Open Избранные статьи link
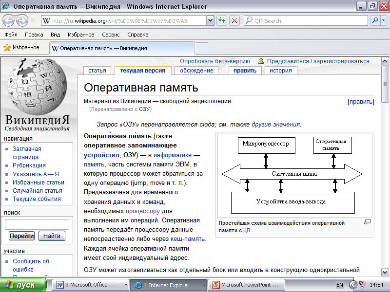This screenshot has height=292, width=390. click(x=39, y=182)
